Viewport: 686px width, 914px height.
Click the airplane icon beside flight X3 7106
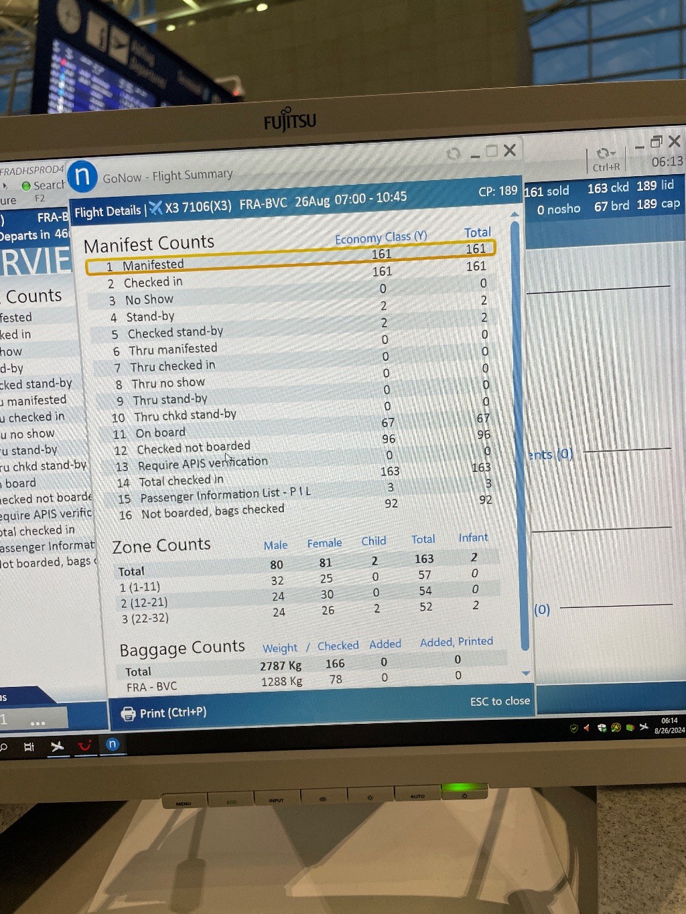pos(155,208)
